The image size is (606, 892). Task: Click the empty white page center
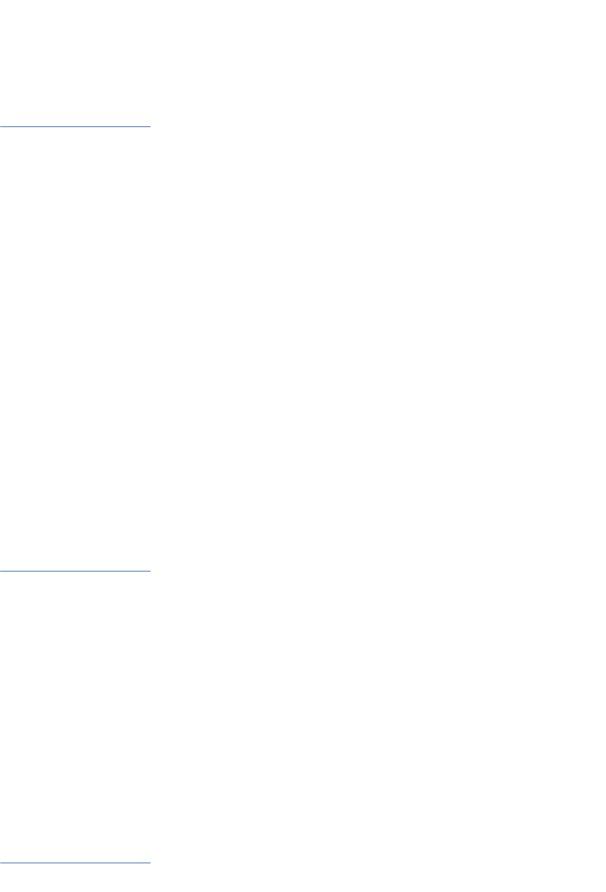(x=303, y=446)
